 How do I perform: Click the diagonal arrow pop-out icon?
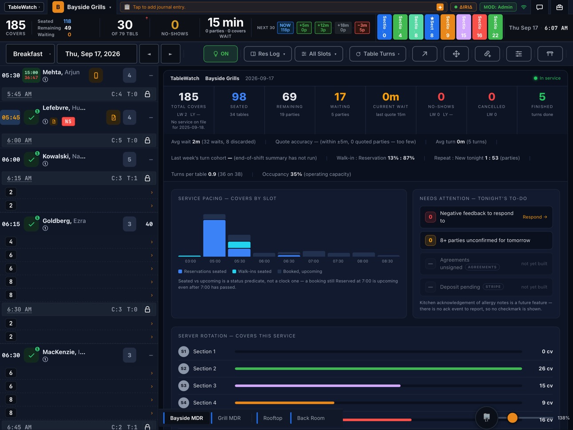pos(425,54)
